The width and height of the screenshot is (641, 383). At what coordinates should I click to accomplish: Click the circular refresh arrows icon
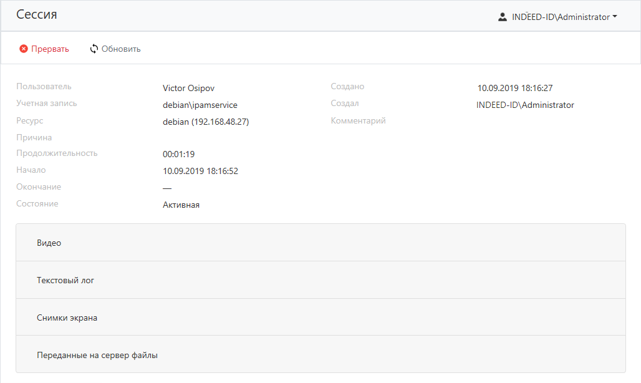click(94, 49)
